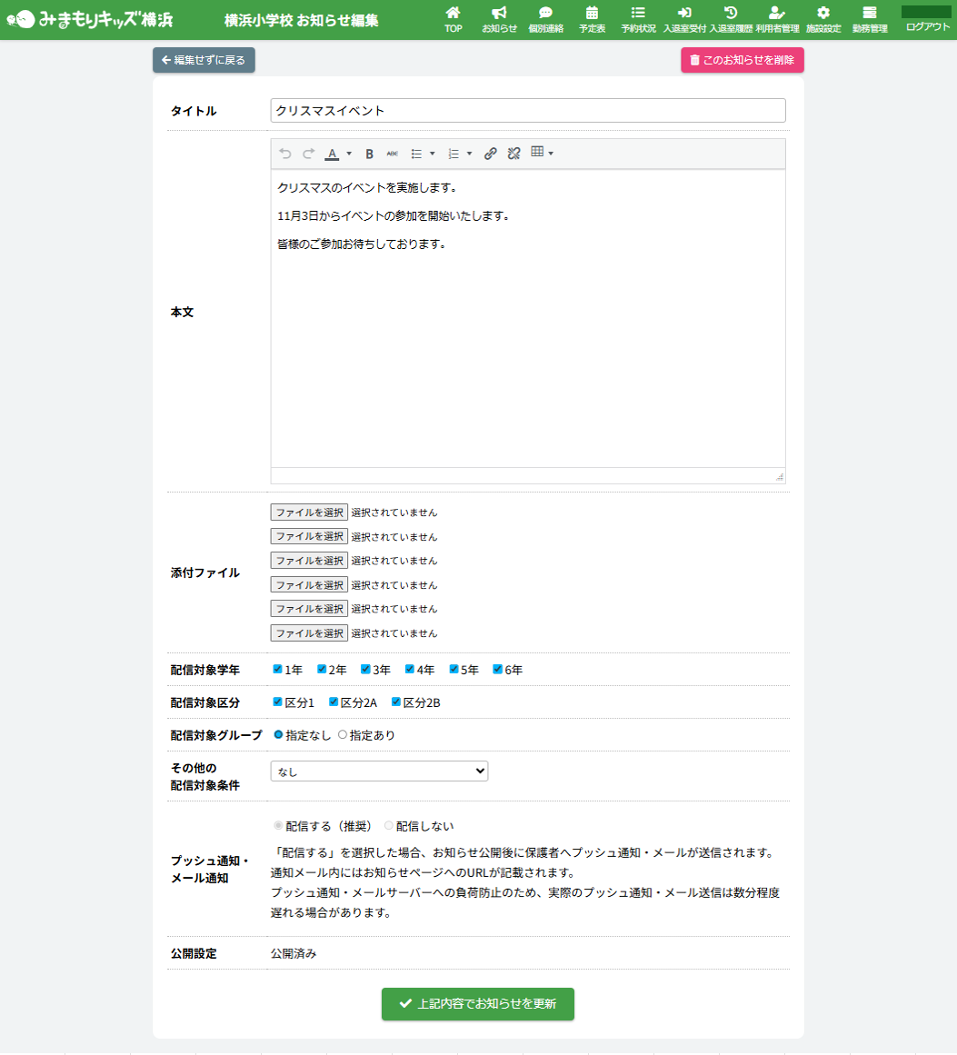Uncheck the 区分2A checkbox

[x=334, y=702]
